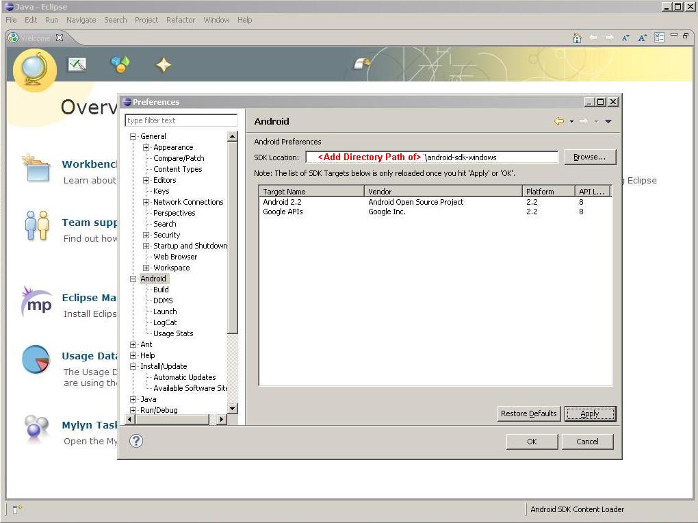
Task: Expand the Network Connections node
Action: click(146, 202)
